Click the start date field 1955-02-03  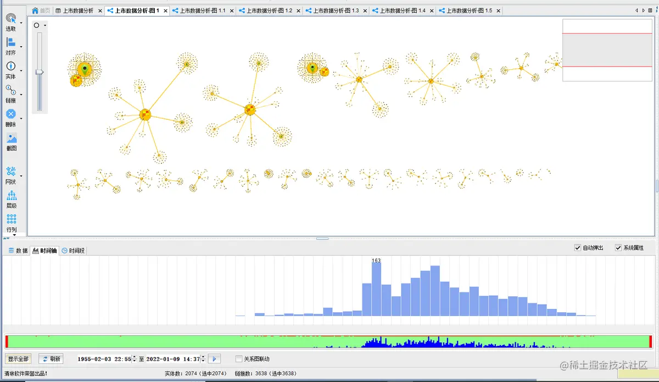click(x=104, y=359)
